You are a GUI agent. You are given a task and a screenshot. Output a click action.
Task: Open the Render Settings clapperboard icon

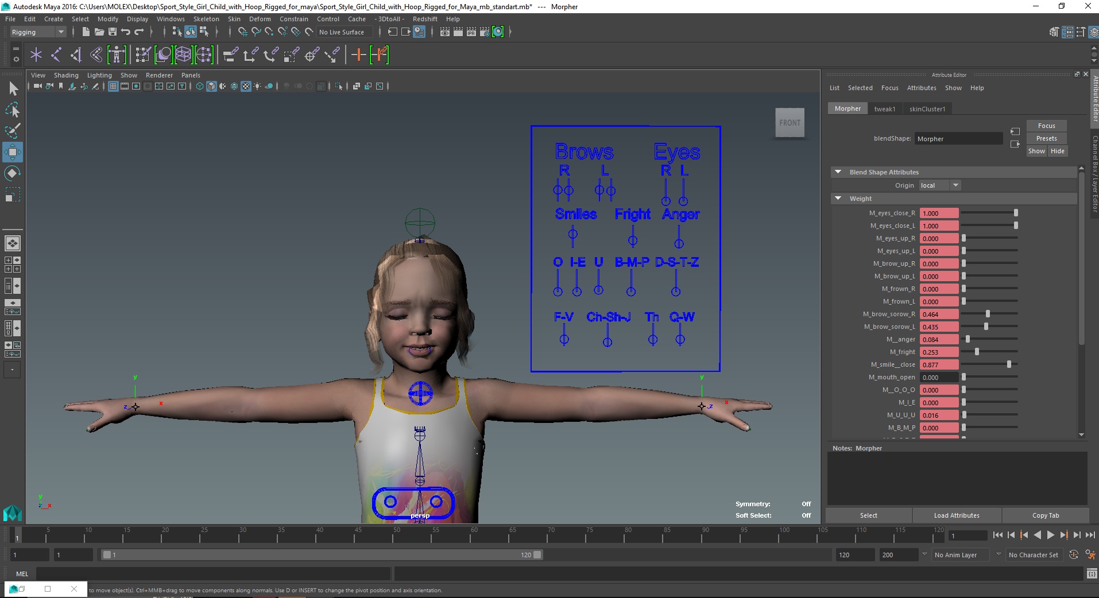(484, 32)
